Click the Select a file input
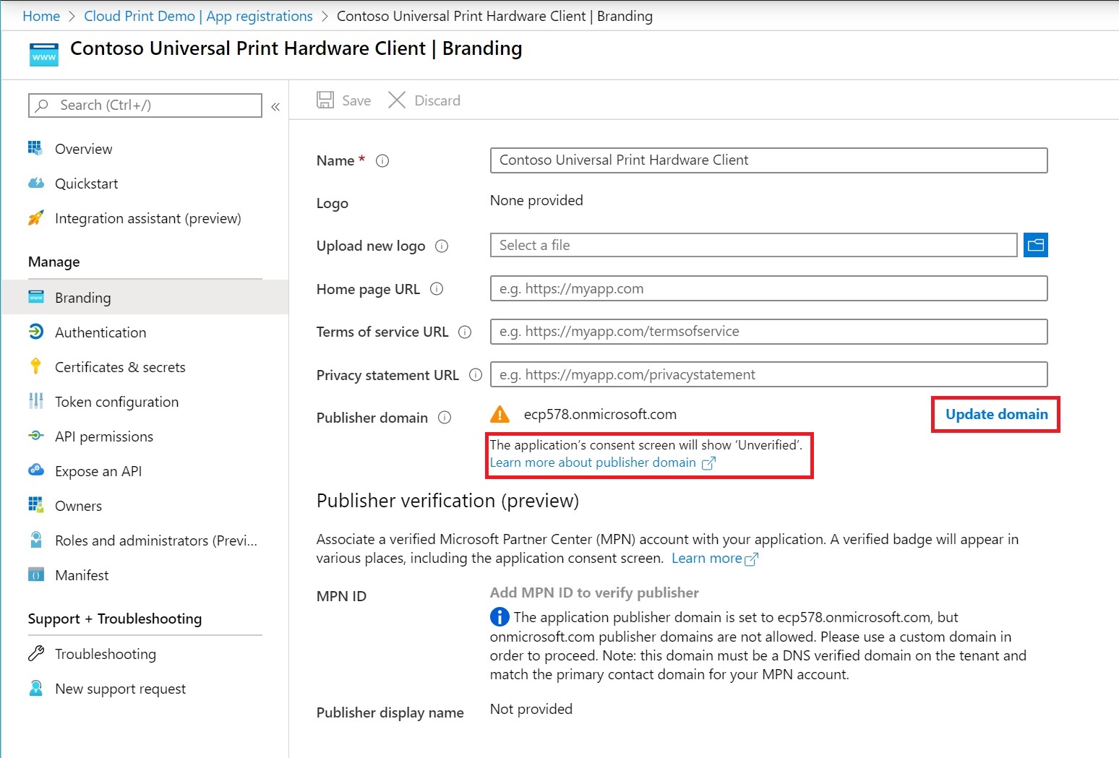 coord(754,245)
